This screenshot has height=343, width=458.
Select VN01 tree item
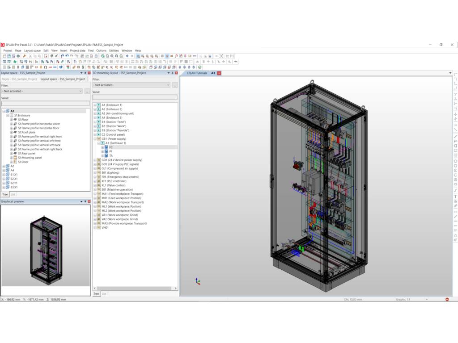click(x=105, y=227)
